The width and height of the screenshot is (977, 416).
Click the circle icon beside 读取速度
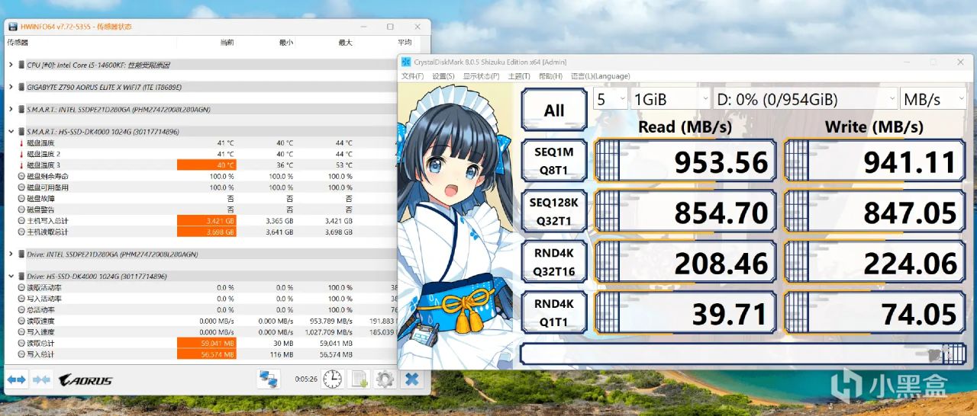point(21,321)
